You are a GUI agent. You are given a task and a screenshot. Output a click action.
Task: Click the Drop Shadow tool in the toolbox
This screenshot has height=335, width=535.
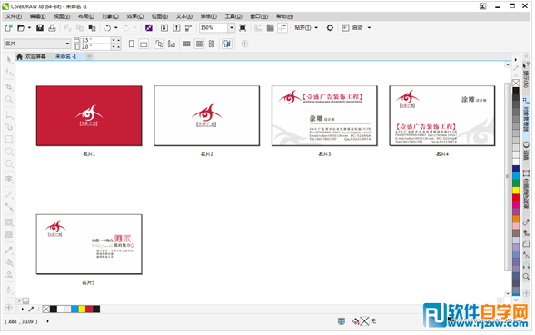click(9, 222)
